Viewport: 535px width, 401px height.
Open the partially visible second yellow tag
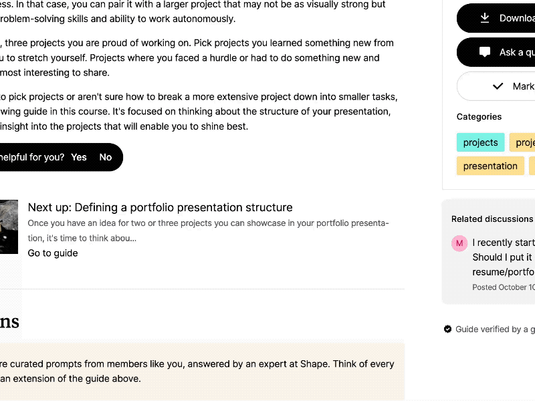[524, 142]
